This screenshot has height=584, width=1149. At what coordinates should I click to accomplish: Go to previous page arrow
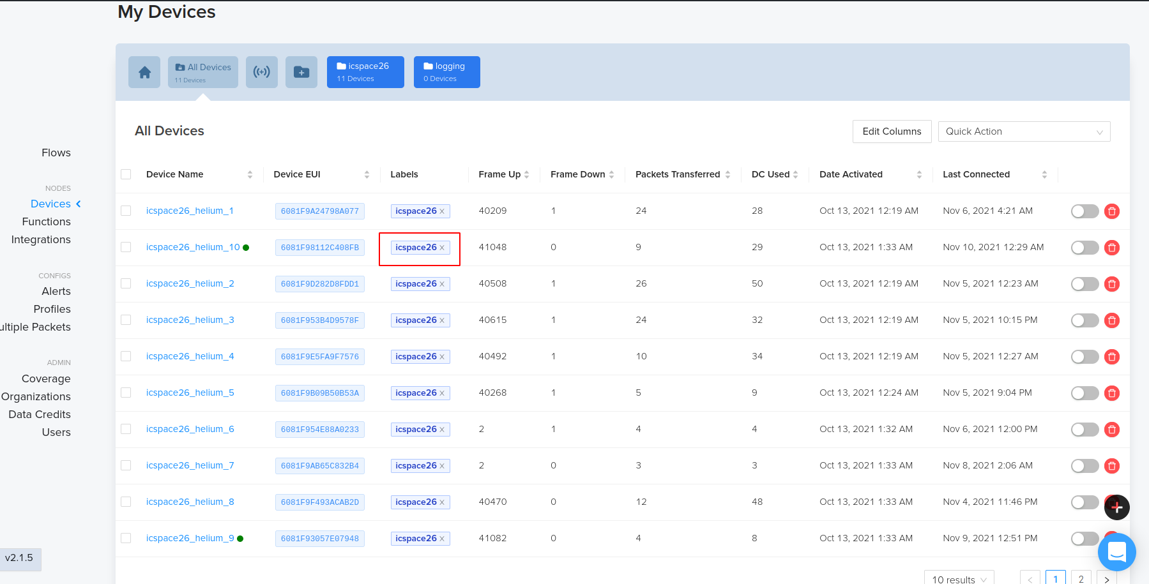click(x=1030, y=579)
